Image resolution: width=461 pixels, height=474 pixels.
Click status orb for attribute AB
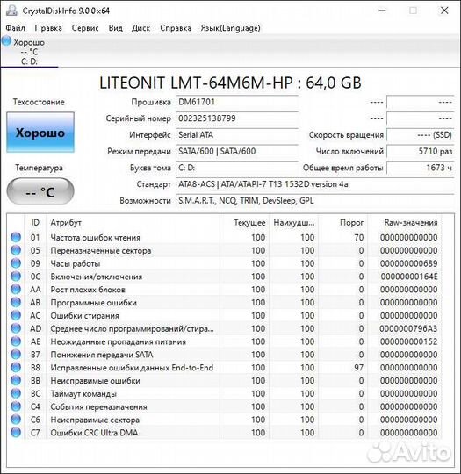point(16,302)
